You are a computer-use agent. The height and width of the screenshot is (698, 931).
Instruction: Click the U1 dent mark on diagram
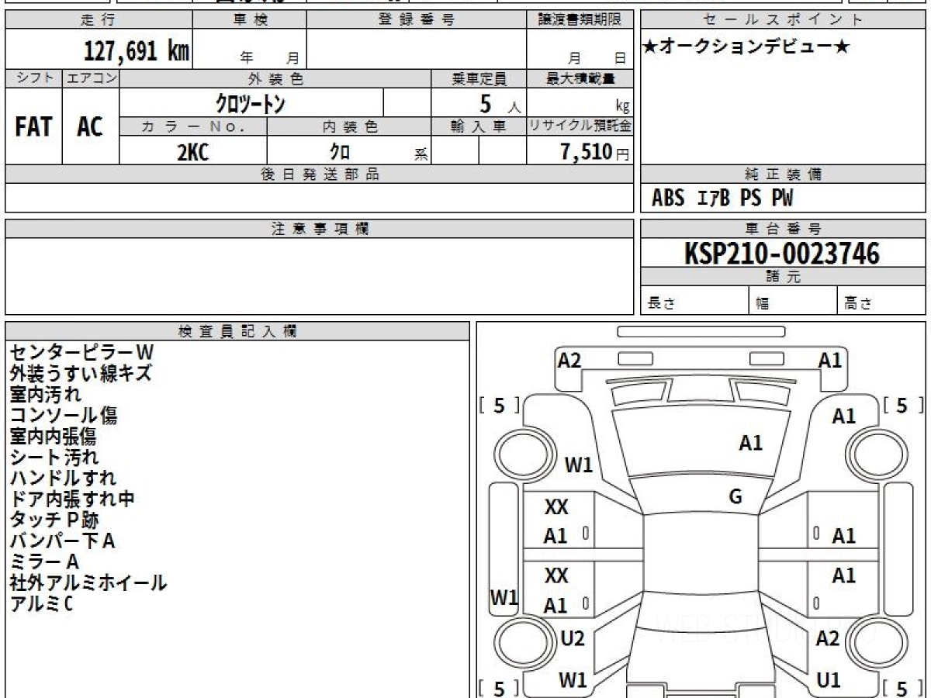pos(829,680)
